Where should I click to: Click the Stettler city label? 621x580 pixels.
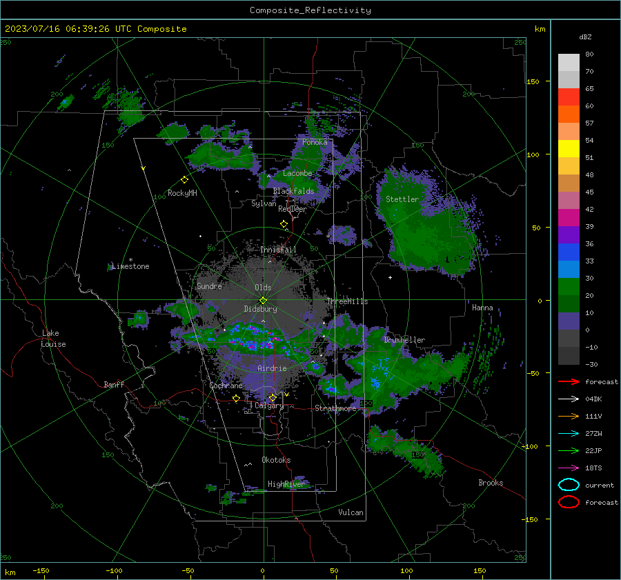(x=402, y=199)
